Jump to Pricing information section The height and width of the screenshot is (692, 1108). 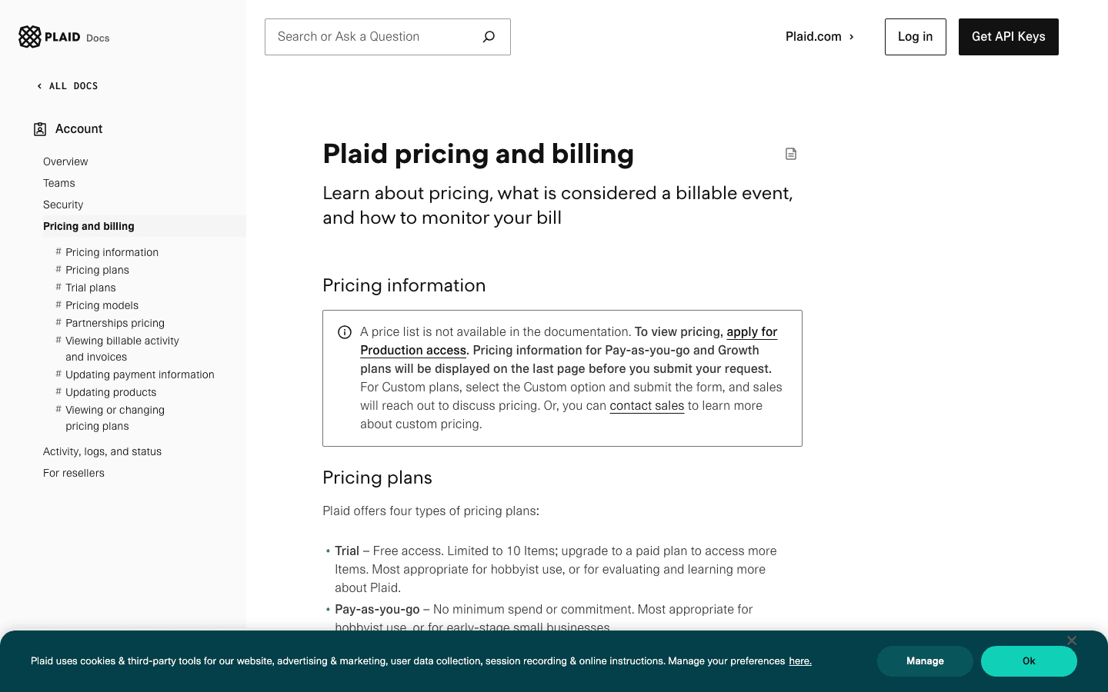pyautogui.click(x=112, y=252)
